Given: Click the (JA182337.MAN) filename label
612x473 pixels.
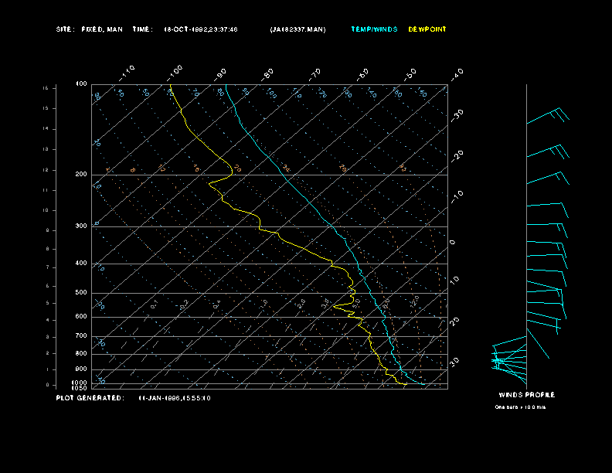Looking at the screenshot, I should [x=298, y=29].
